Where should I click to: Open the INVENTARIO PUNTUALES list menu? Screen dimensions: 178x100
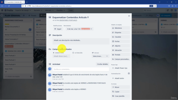click(31, 20)
